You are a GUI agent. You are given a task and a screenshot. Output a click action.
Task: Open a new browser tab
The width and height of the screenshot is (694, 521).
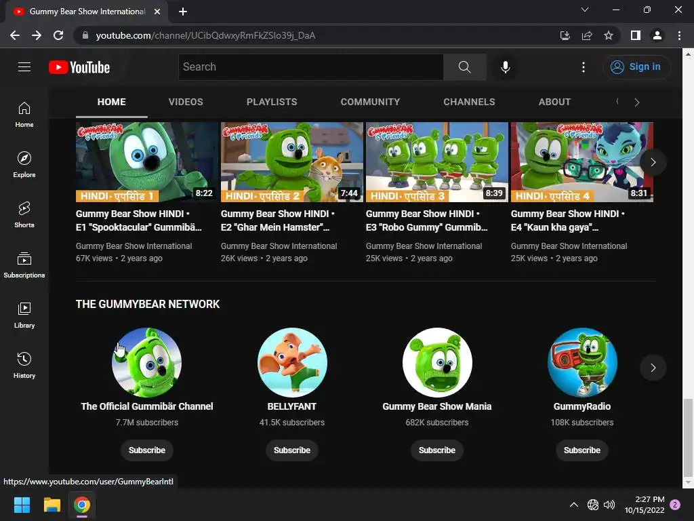[x=183, y=12]
